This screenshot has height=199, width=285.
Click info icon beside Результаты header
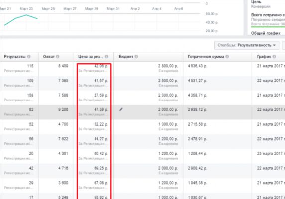pos(29,57)
